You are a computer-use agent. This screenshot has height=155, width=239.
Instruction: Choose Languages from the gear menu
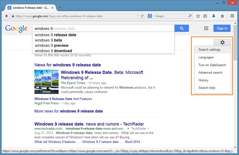(x=213, y=57)
